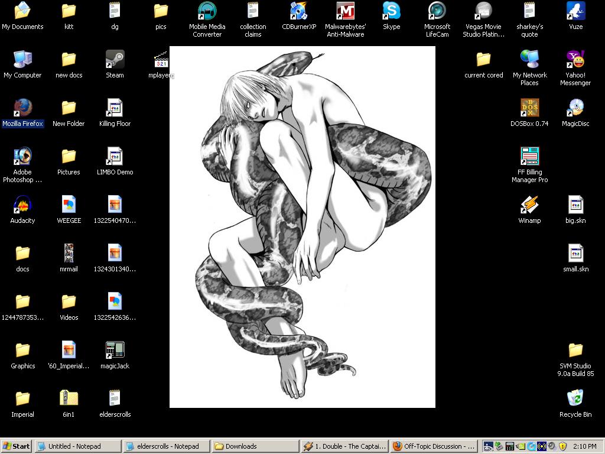Click the Start button
The image size is (605, 454).
tap(17, 446)
